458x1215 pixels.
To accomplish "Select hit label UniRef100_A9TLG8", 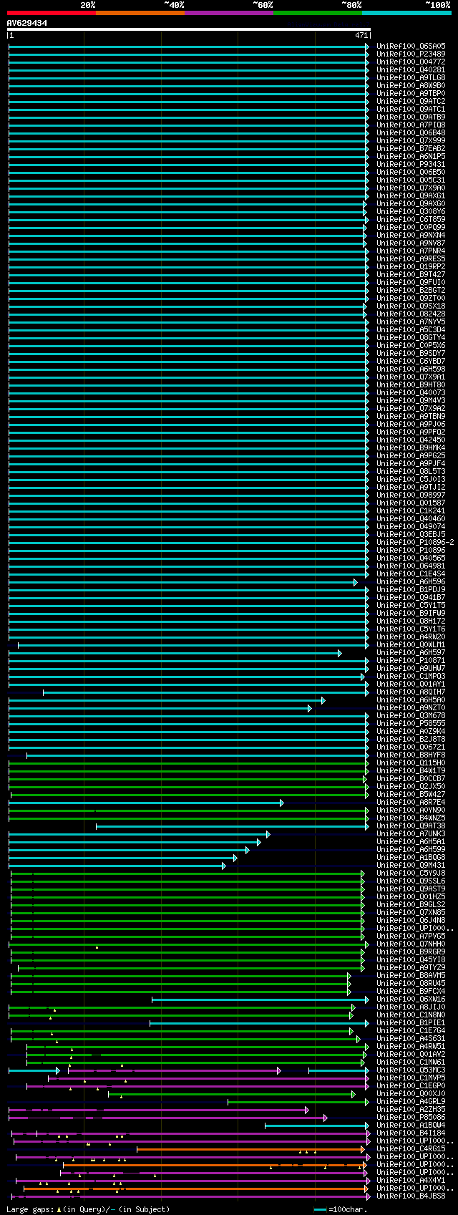I will [411, 77].
